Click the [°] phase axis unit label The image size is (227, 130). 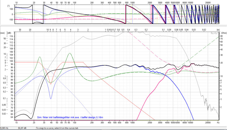point(3,5)
